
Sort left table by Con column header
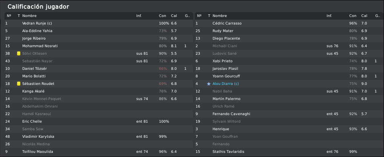coord(162,16)
